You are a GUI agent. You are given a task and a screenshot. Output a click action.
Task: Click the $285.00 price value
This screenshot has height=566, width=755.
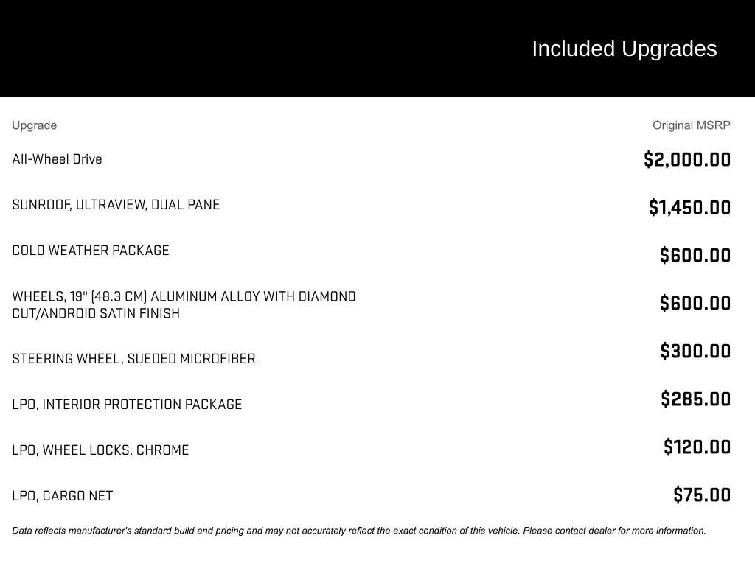696,399
